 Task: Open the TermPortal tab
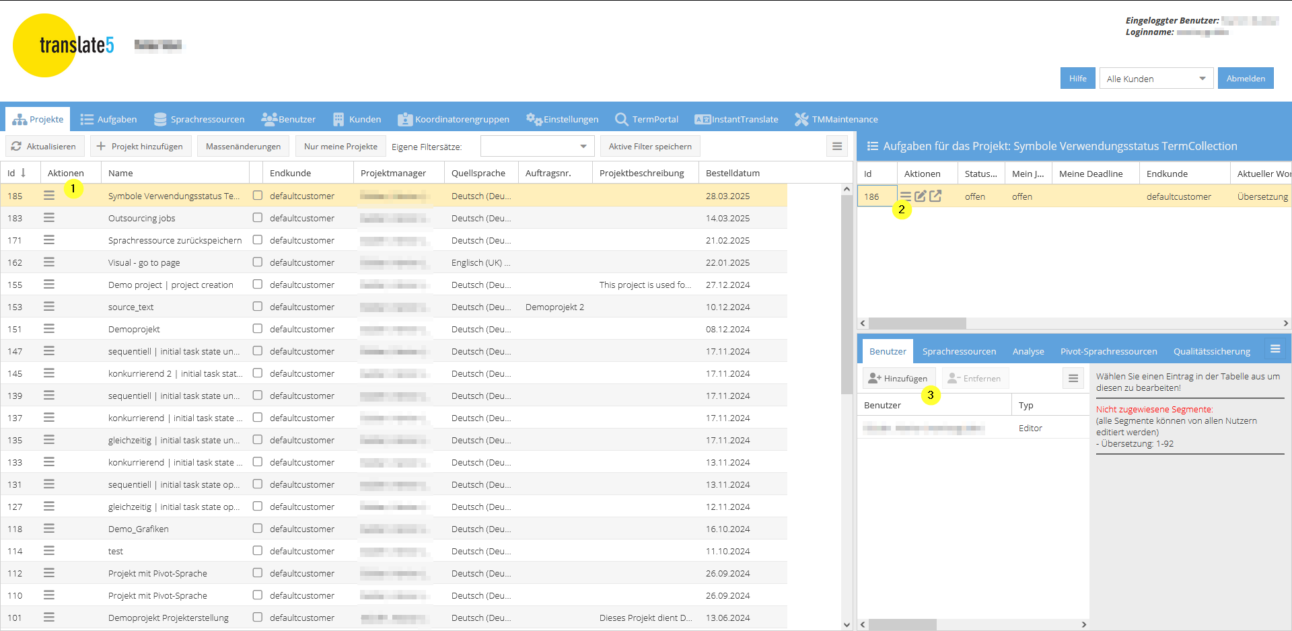[x=647, y=119]
